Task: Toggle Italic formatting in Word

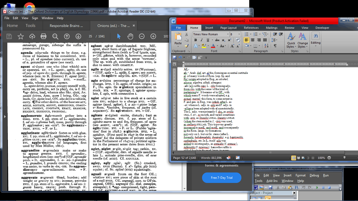Action: coord(202,40)
